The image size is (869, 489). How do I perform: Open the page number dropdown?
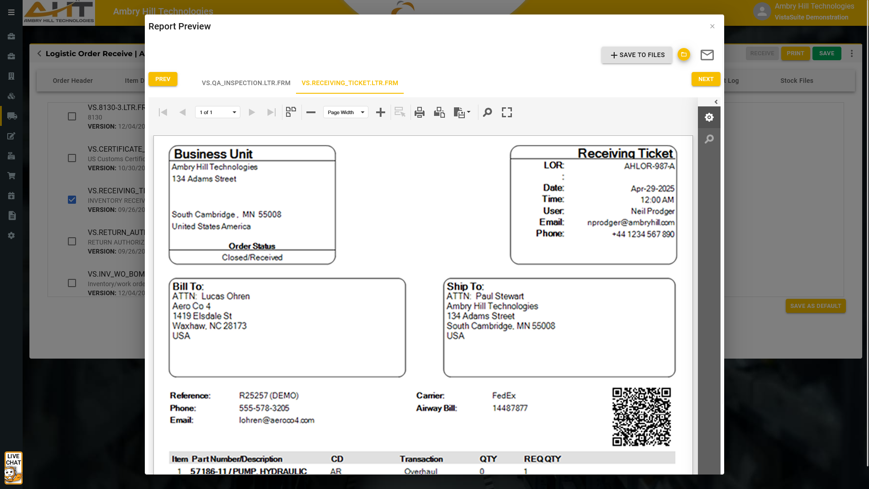(x=218, y=112)
